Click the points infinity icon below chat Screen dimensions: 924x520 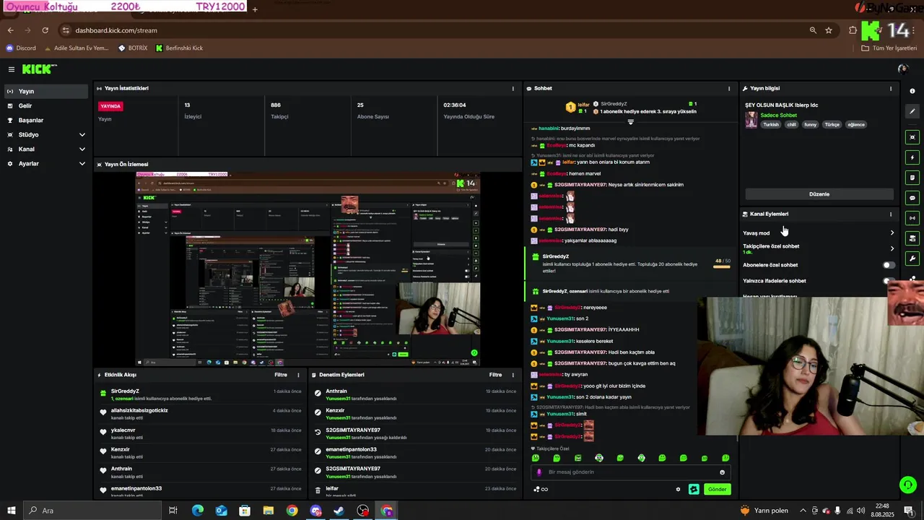click(540, 489)
